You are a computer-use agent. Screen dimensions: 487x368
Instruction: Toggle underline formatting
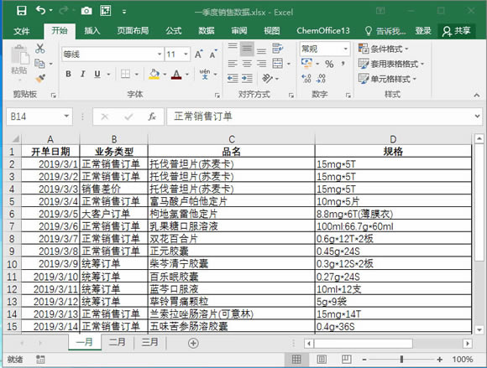pyautogui.click(x=97, y=74)
